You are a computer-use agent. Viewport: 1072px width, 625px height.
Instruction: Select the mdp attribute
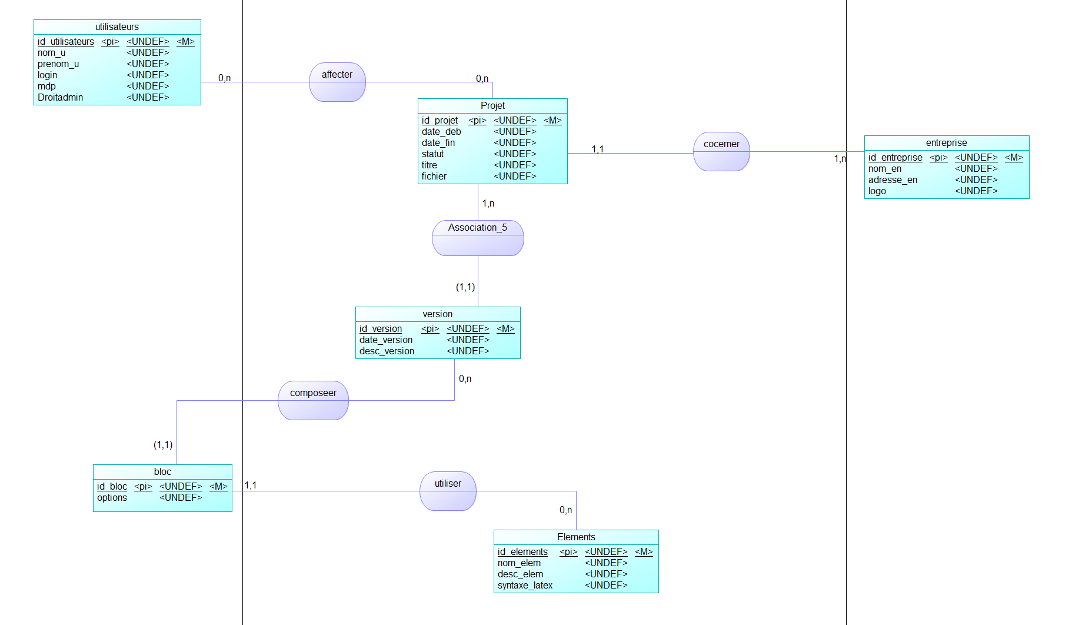[x=46, y=87]
